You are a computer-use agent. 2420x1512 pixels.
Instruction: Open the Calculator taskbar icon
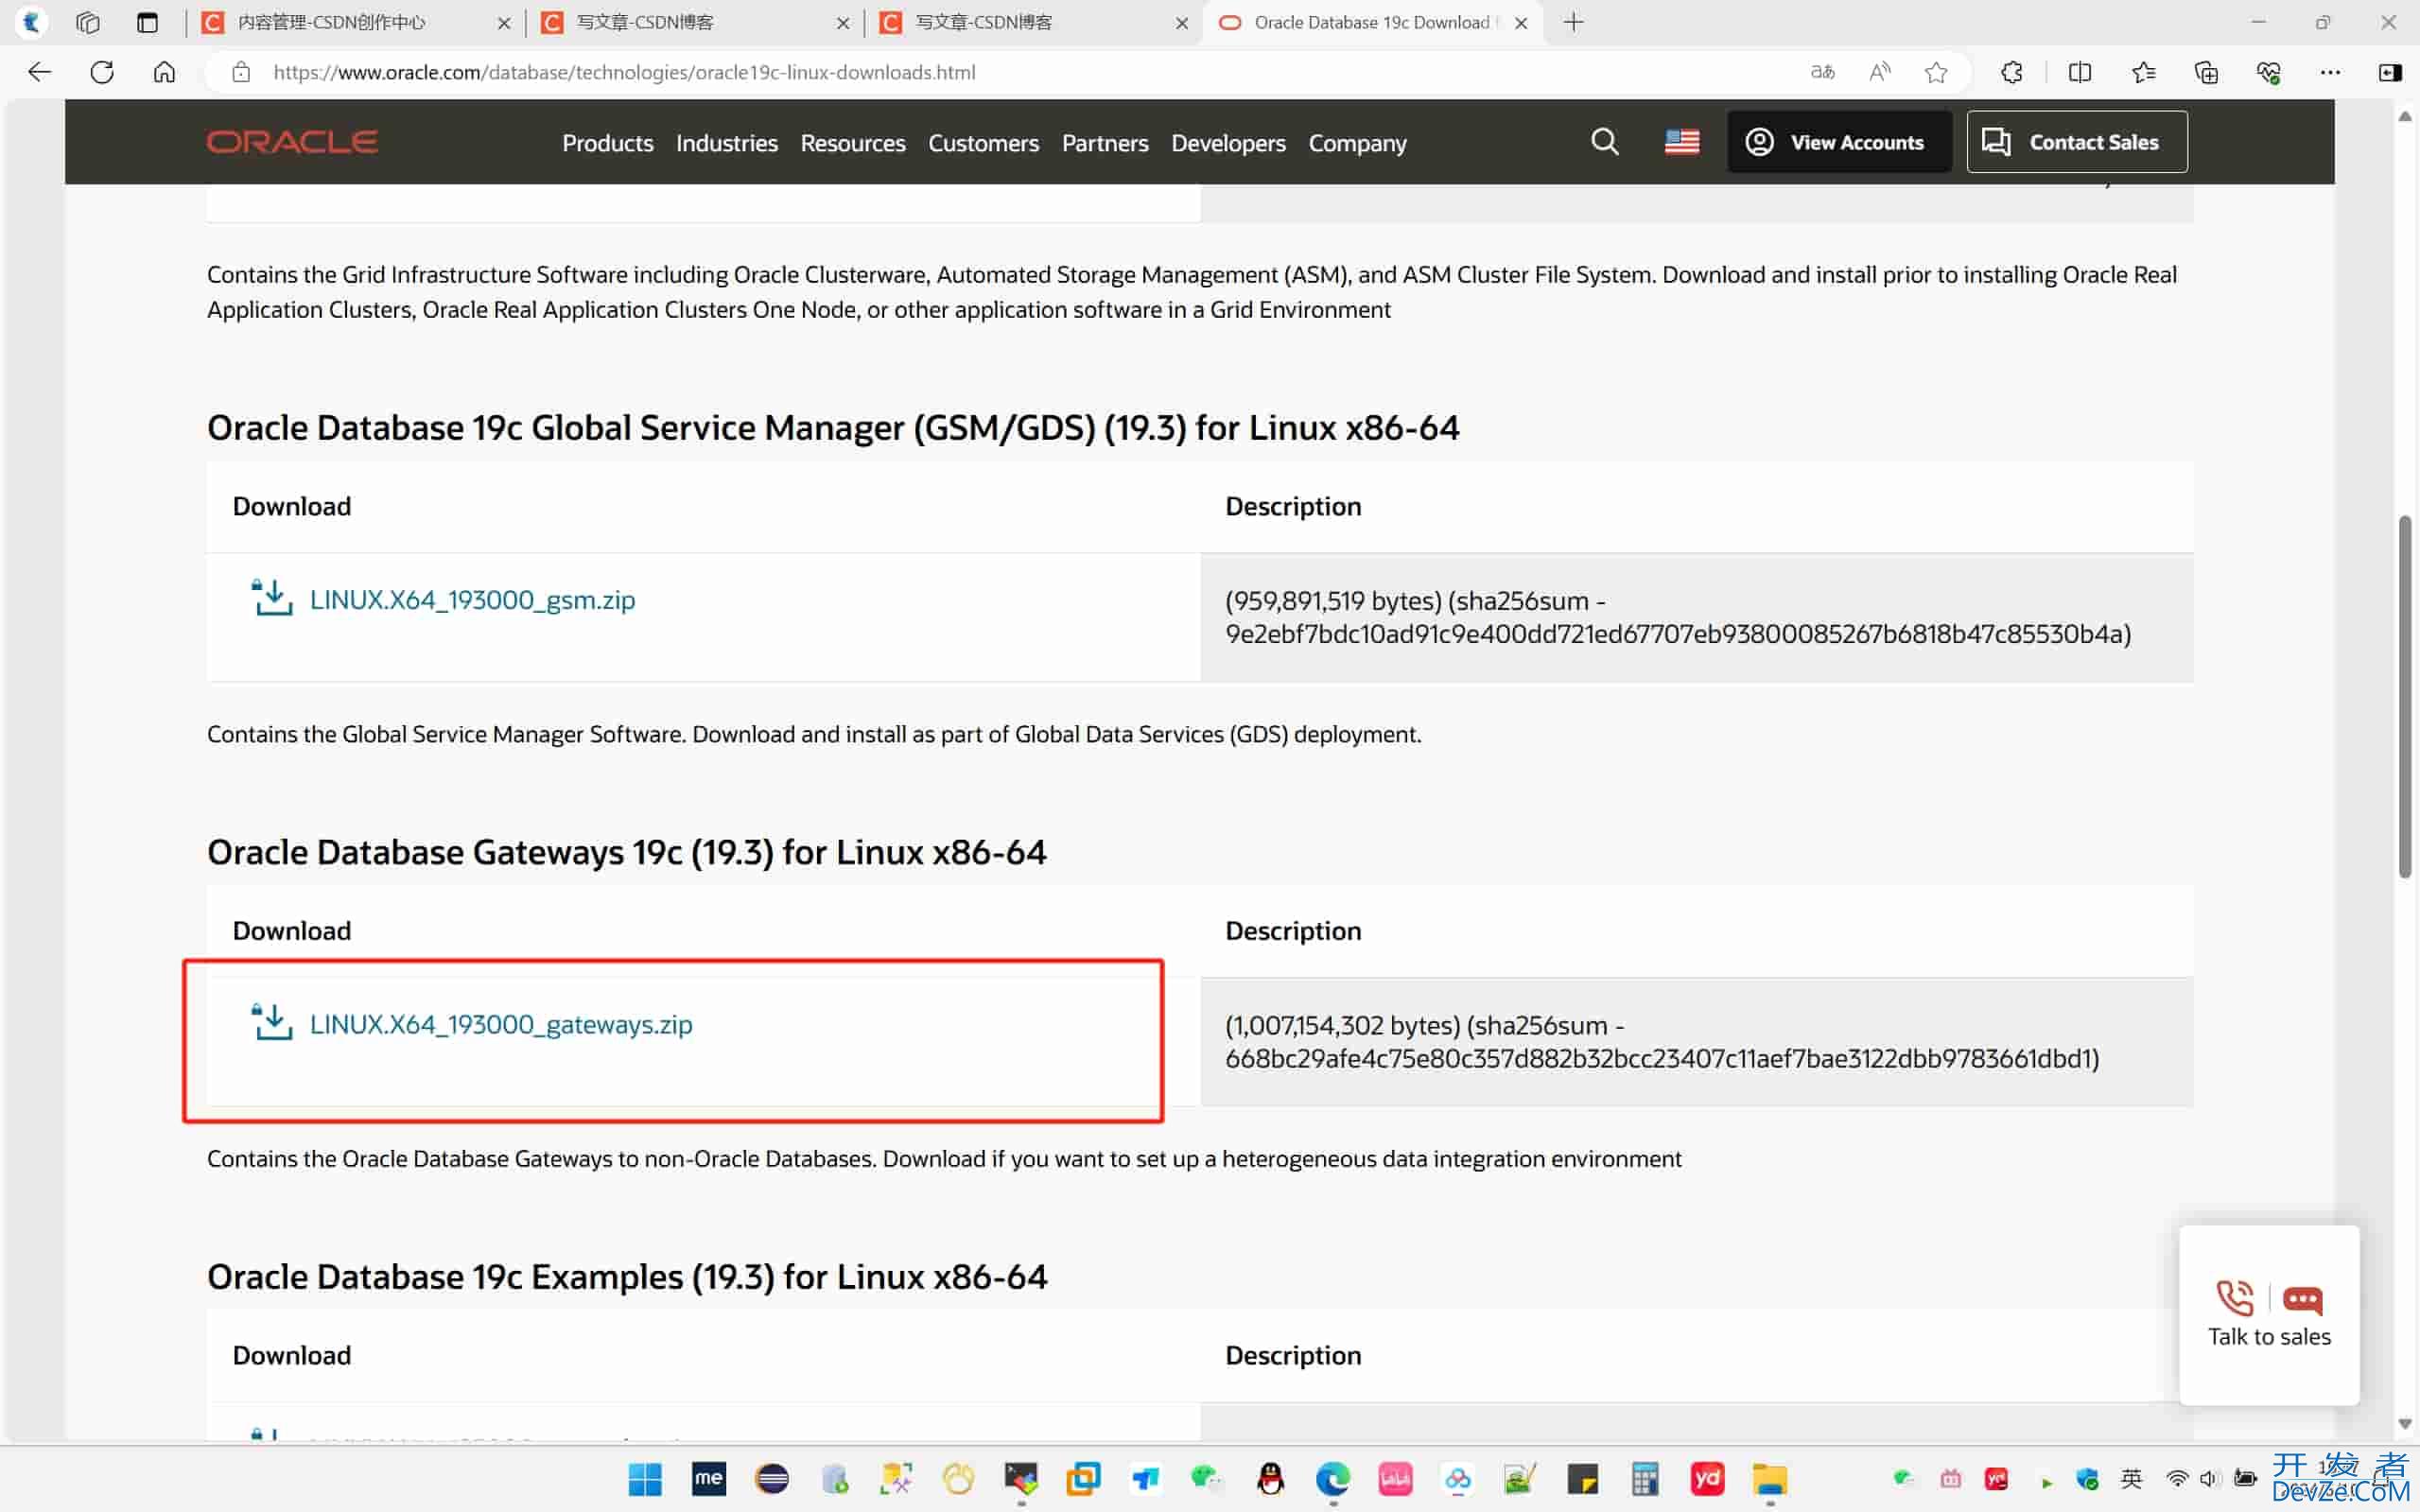(x=1645, y=1478)
